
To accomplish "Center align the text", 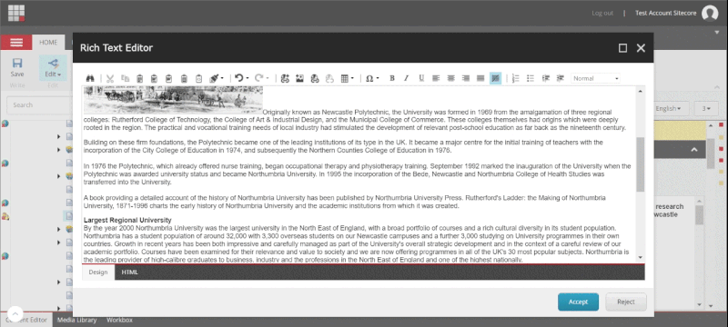I will point(450,78).
